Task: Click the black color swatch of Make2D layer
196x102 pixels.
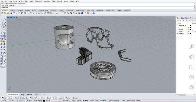Action: click(x=191, y=34)
